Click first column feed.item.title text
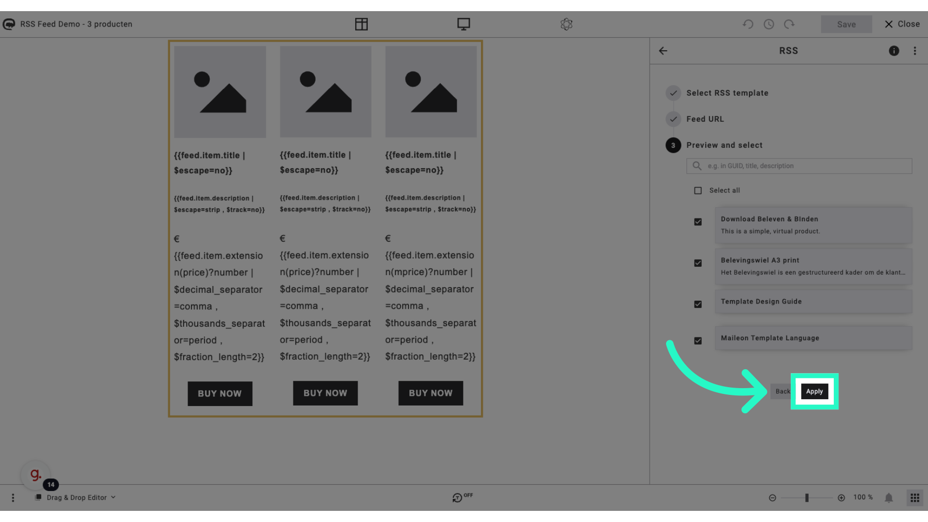Screen dimensions: 928x522 tap(210, 163)
